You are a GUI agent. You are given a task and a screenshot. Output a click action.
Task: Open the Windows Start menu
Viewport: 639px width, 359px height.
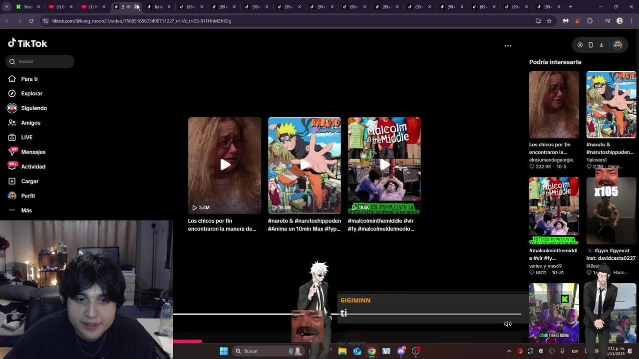(x=224, y=351)
